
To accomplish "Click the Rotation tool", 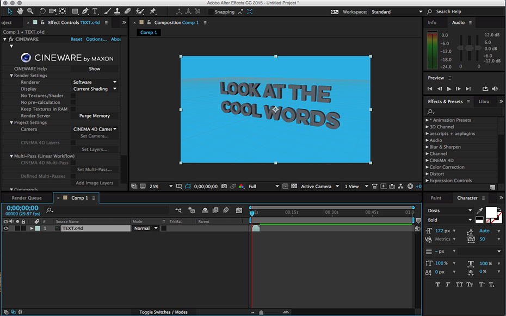I will pos(42,11).
